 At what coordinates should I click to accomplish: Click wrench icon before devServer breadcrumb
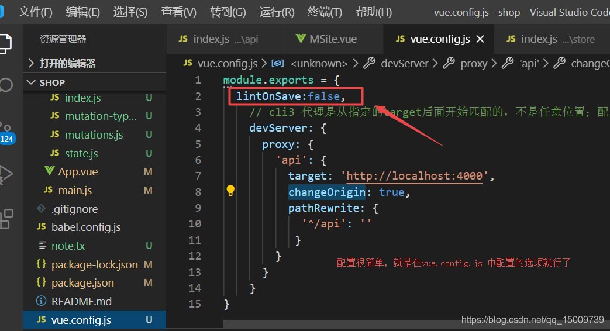[x=369, y=63]
